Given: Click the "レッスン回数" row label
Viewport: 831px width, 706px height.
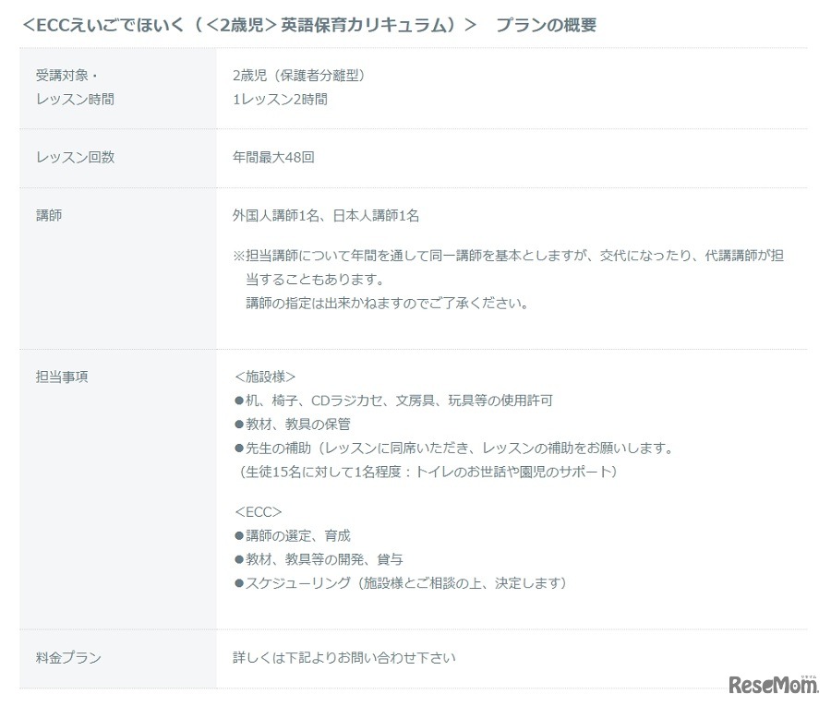Looking at the screenshot, I should coord(75,157).
